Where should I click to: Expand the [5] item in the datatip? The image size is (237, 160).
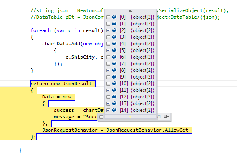click(108, 50)
